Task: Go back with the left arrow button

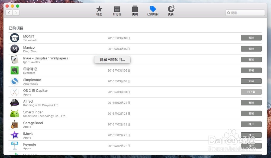Action: 9,13
